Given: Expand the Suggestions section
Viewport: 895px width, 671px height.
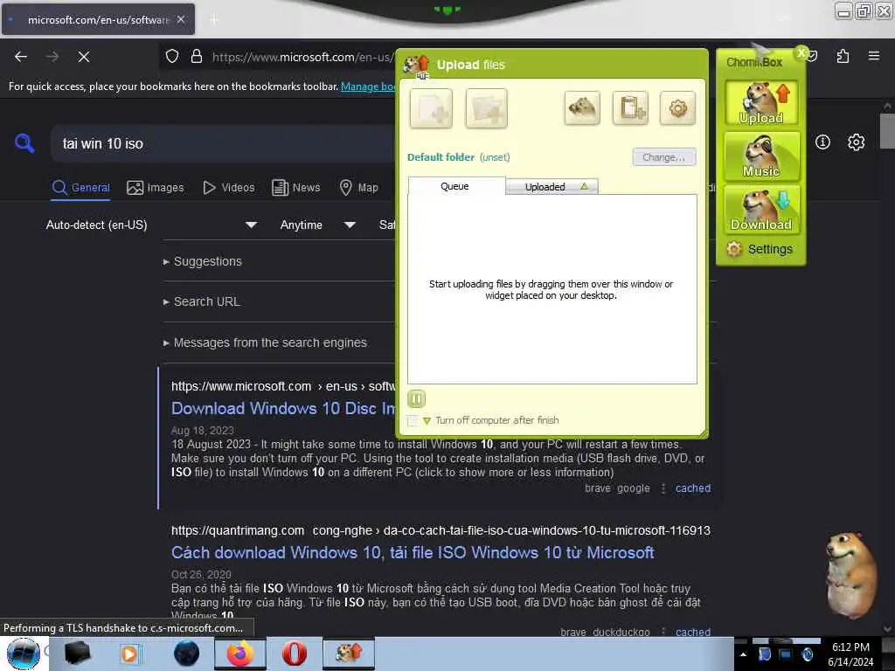Looking at the screenshot, I should tap(203, 261).
